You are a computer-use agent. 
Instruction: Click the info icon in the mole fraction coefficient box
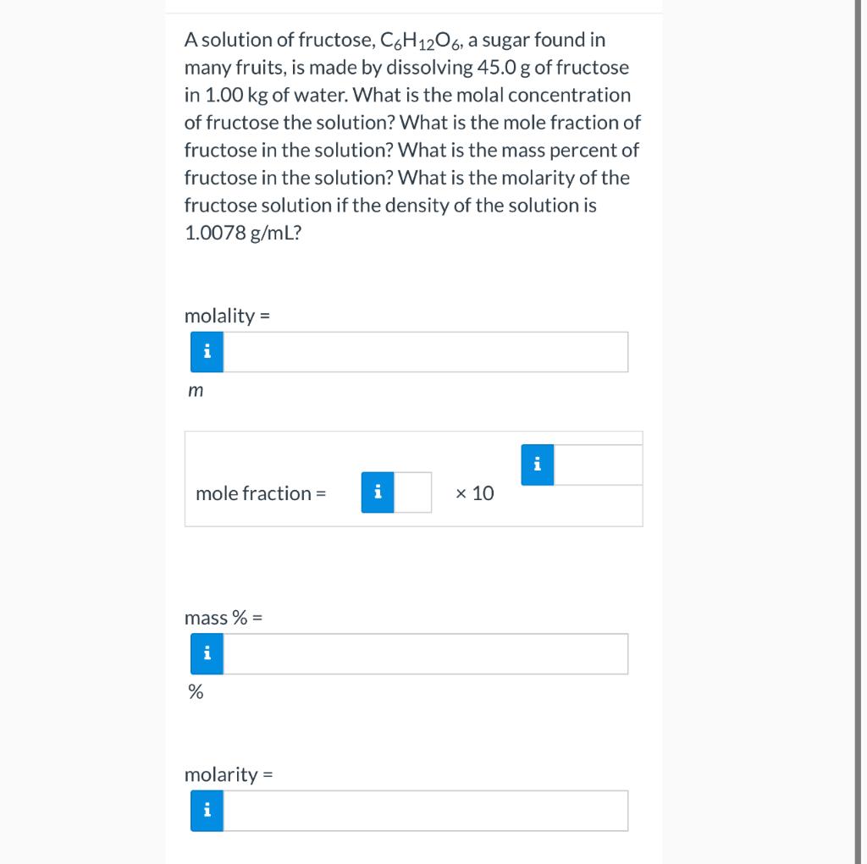378,493
